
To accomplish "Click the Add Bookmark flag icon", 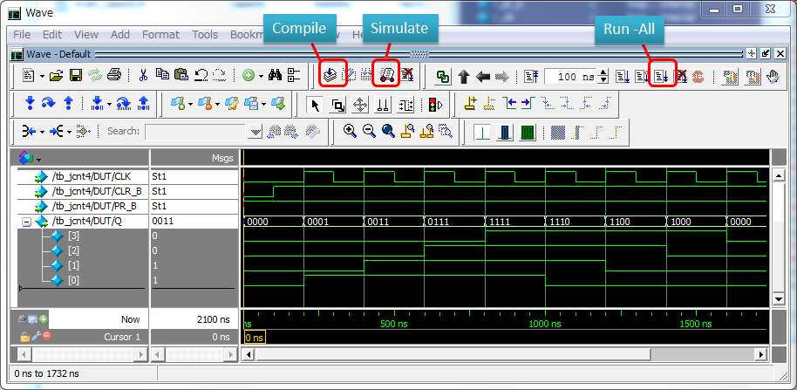I will (177, 103).
